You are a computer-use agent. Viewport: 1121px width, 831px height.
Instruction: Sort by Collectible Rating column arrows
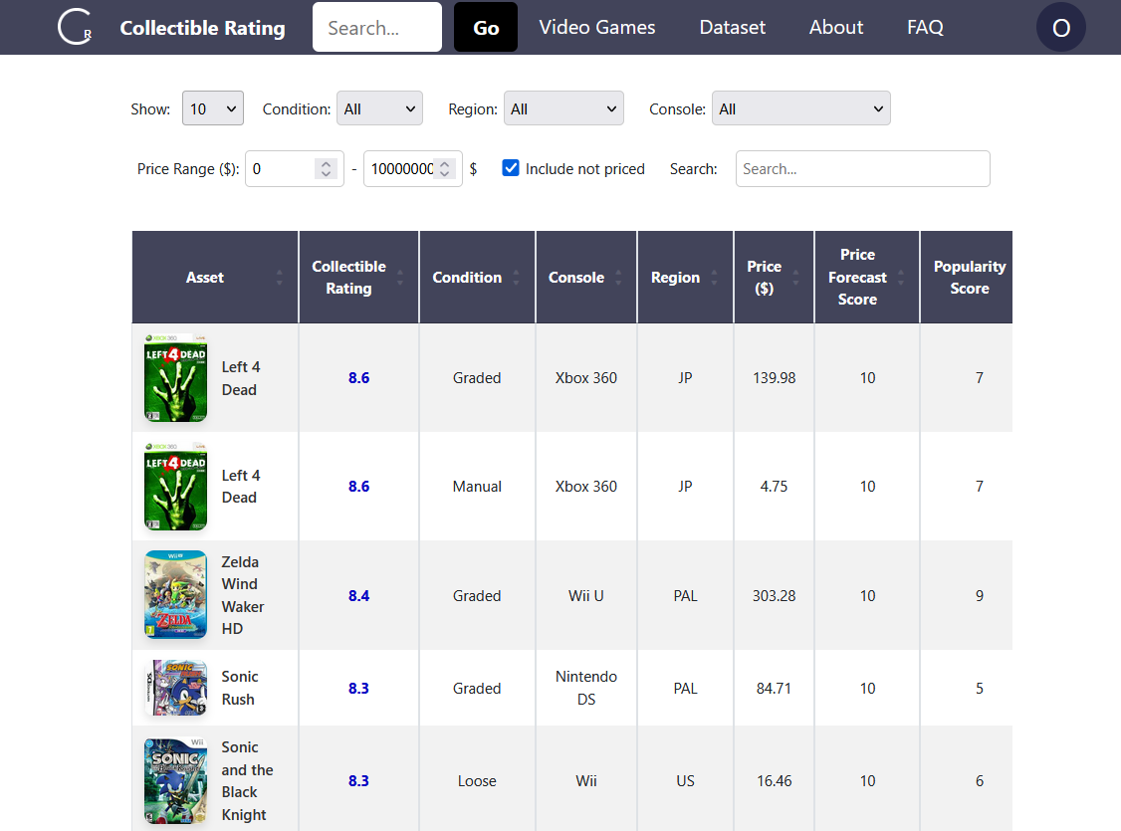coord(400,278)
